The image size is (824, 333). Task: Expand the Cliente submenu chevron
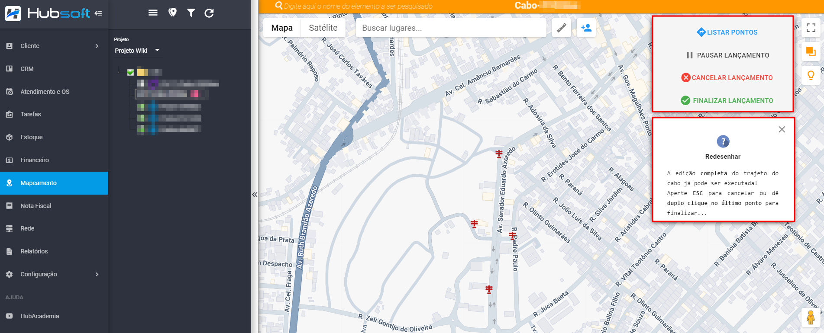[x=97, y=46]
